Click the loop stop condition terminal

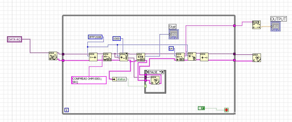226,110
